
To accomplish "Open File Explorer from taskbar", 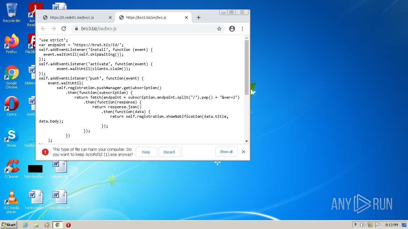I will [36, 225].
